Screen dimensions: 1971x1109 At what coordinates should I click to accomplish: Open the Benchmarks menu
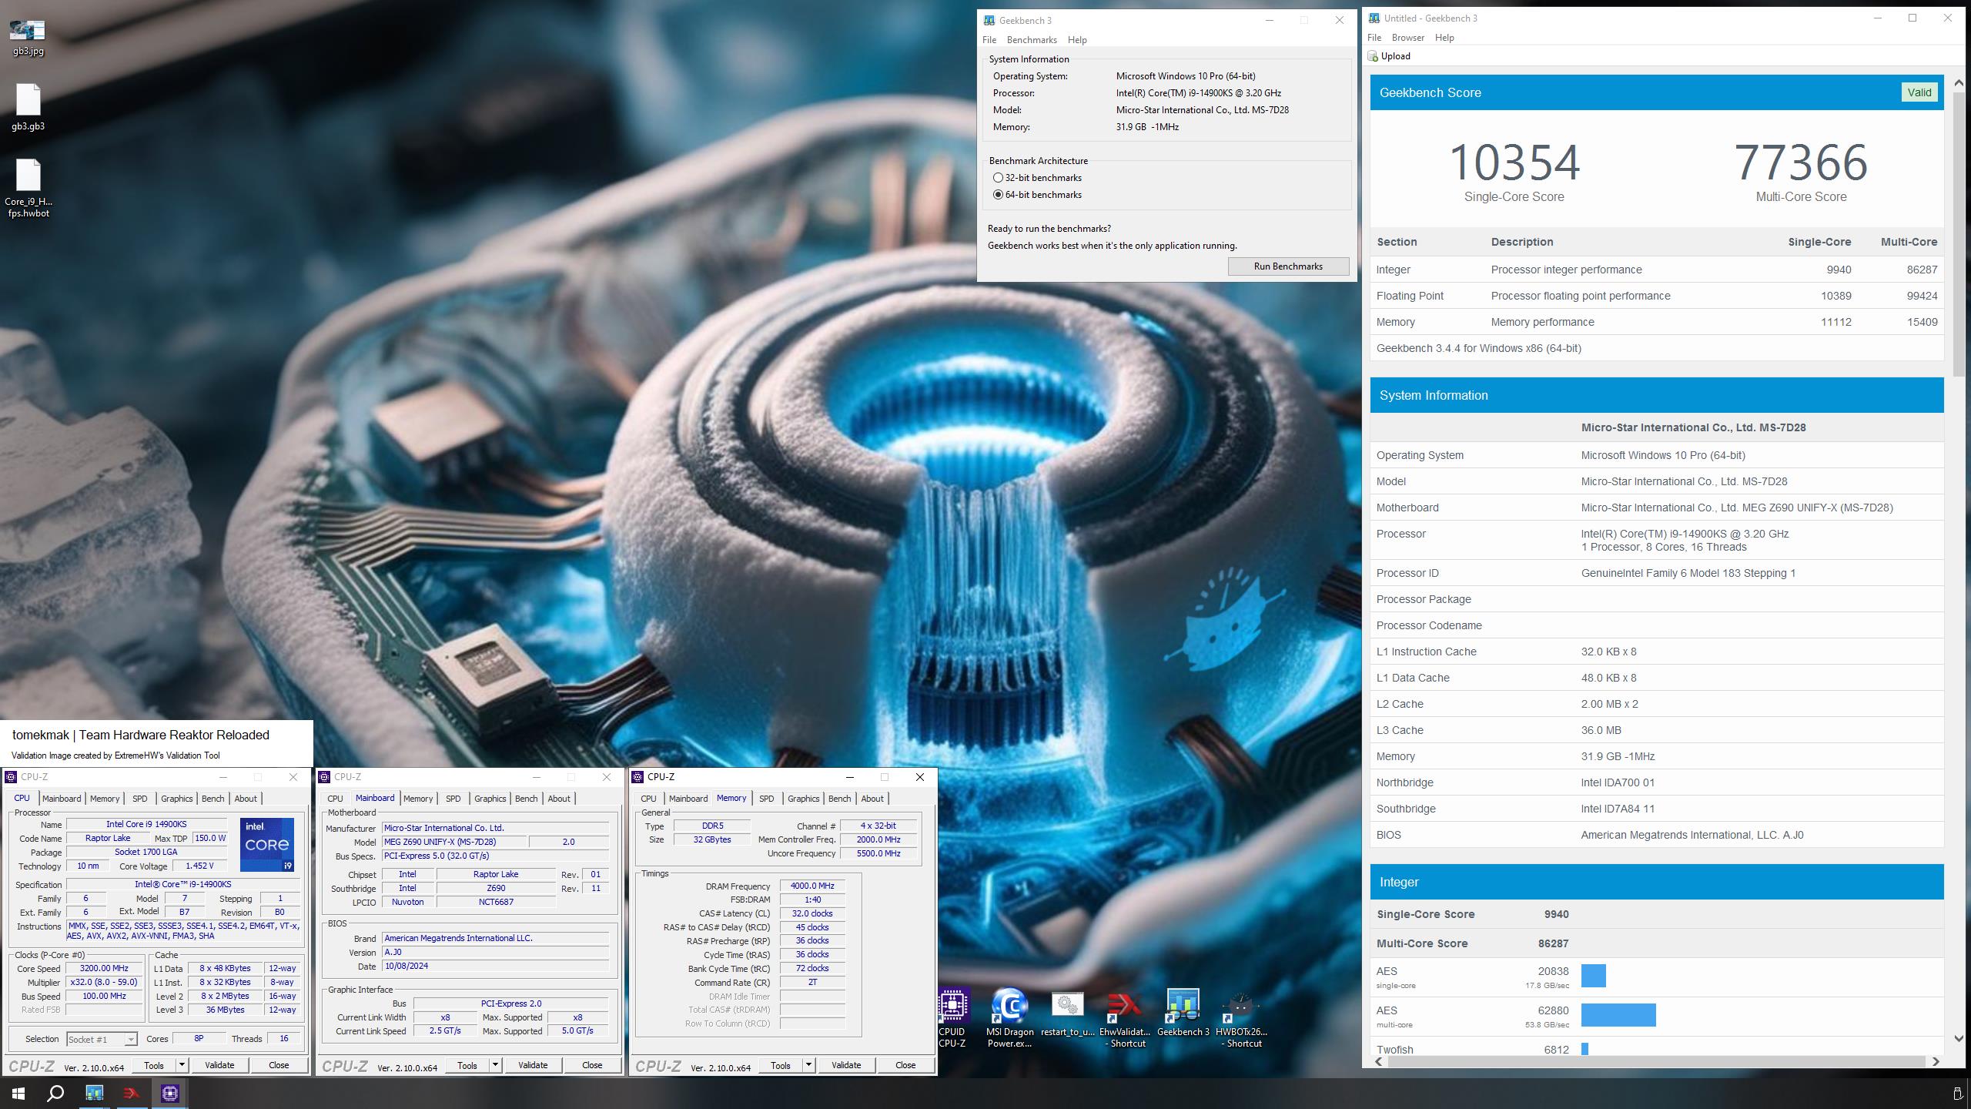[x=1032, y=40]
